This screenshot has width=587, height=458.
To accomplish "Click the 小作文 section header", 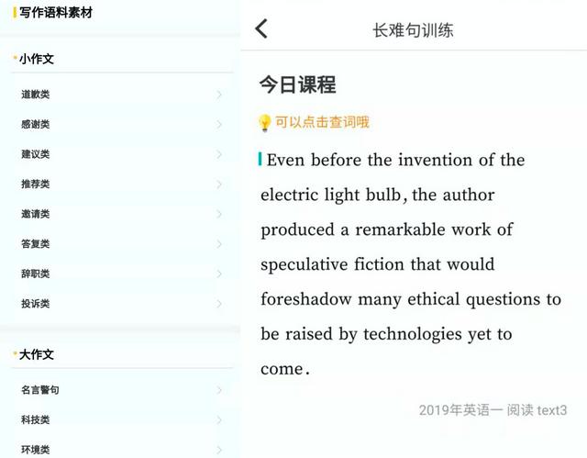I will [37, 59].
